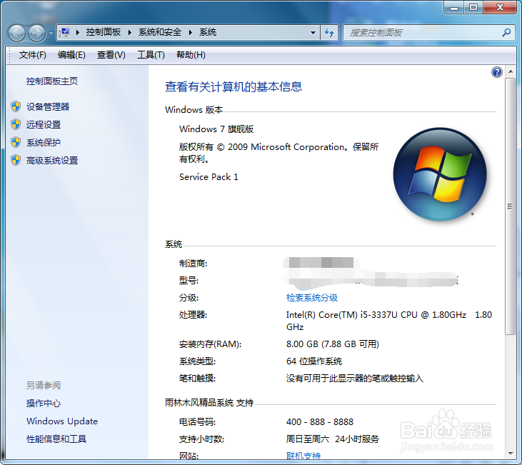Click the Windows 7 logo image

point(440,174)
